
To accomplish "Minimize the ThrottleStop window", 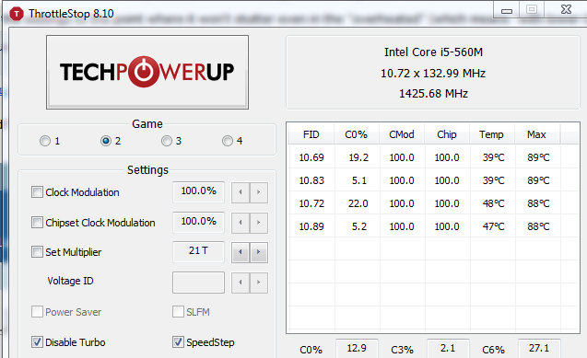I will click(507, 10).
